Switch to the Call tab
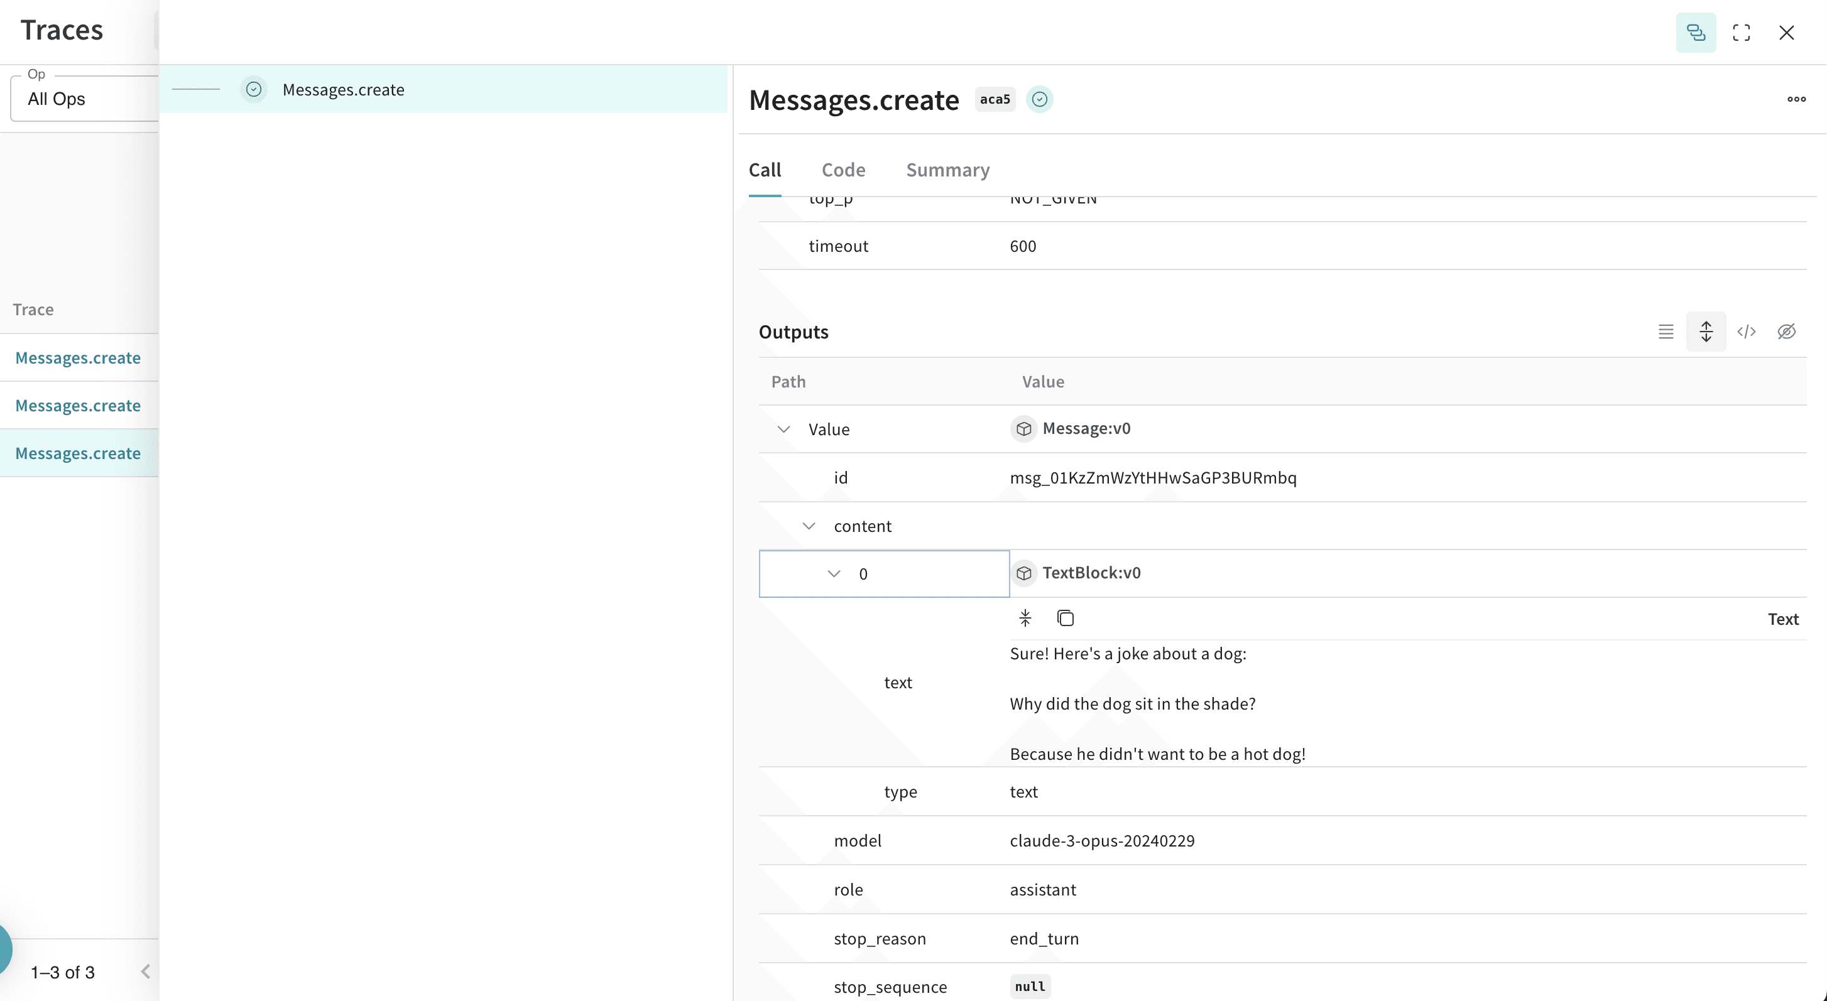The width and height of the screenshot is (1827, 1001). (x=765, y=170)
